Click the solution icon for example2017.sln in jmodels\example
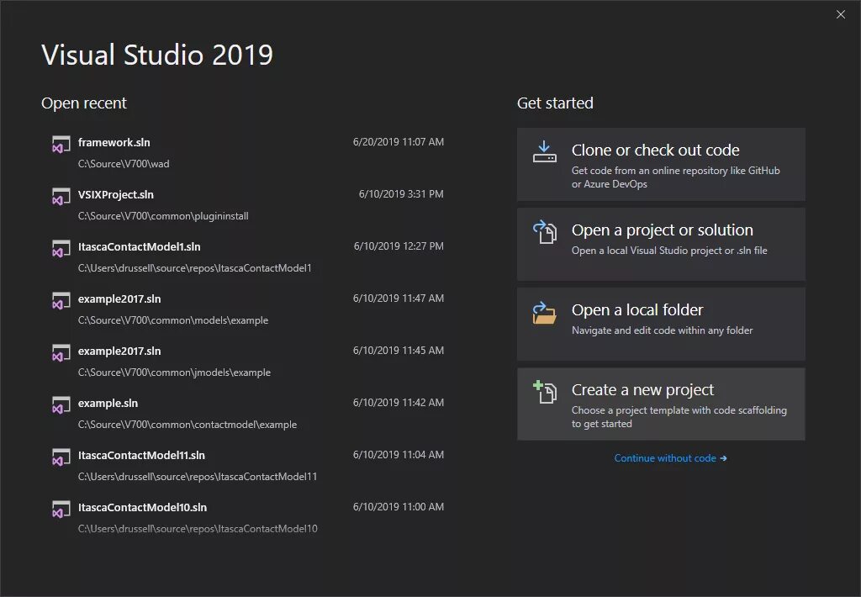861x597 pixels. (61, 353)
